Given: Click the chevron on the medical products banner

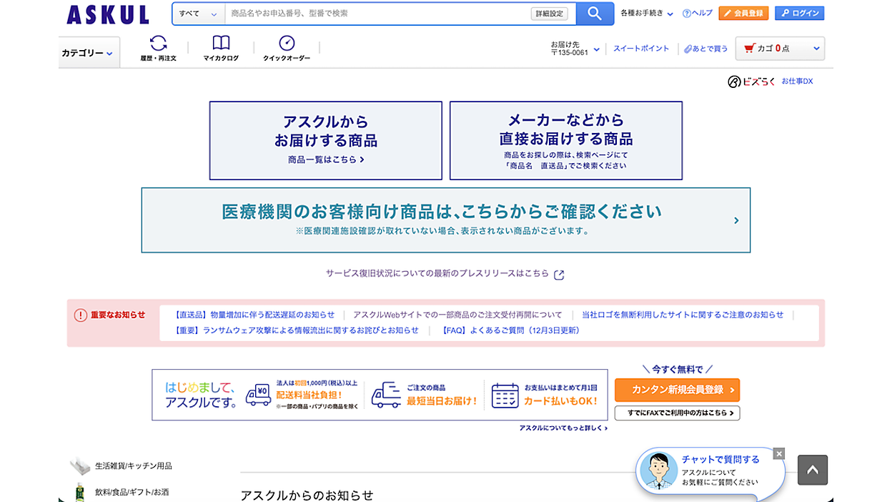Looking at the screenshot, I should tap(736, 220).
